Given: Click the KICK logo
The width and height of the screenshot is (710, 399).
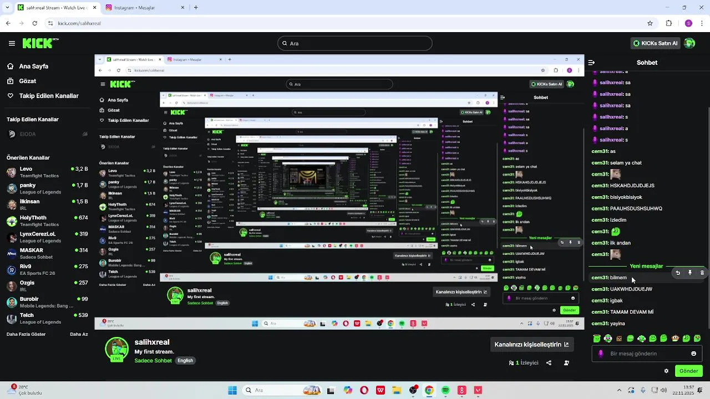Looking at the screenshot, I should 40,43.
